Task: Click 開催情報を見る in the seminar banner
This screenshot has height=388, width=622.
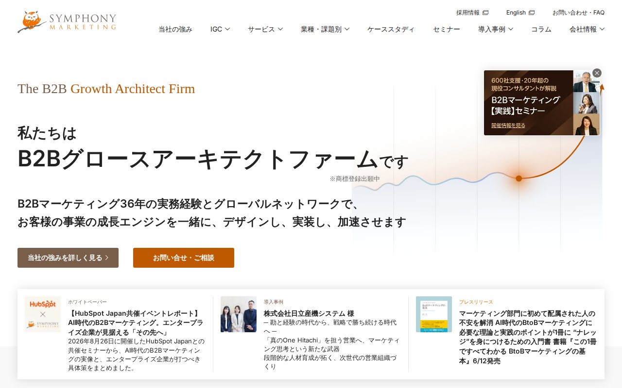Action: click(508, 125)
